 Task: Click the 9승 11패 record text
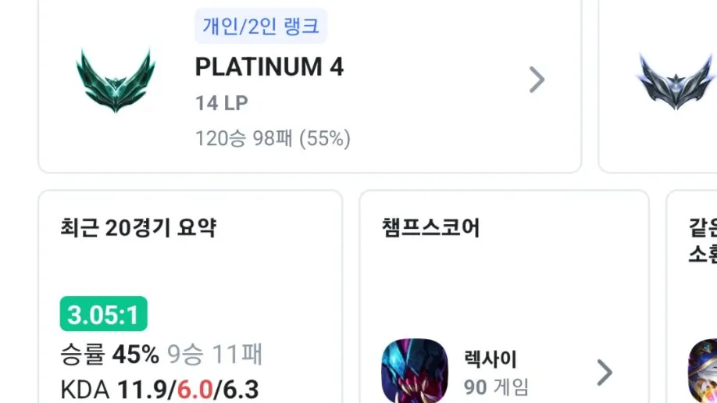click(x=215, y=354)
